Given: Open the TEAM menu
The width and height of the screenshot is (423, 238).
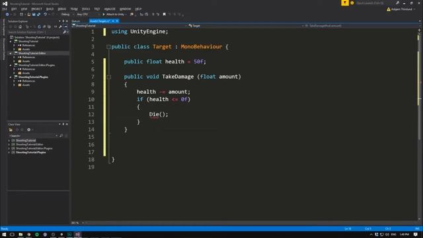Looking at the screenshot, I should pos(74,9).
